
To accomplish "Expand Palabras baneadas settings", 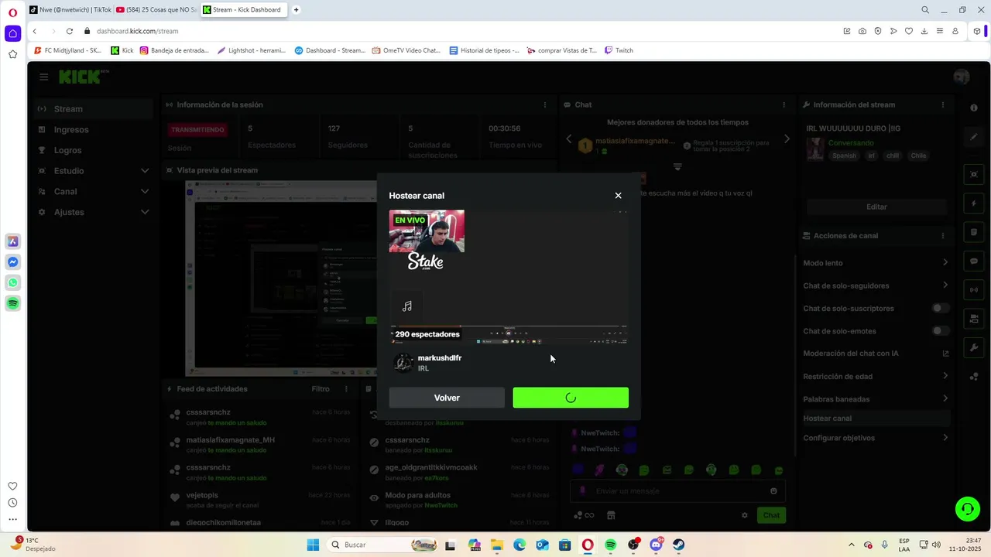I will tap(876, 399).
